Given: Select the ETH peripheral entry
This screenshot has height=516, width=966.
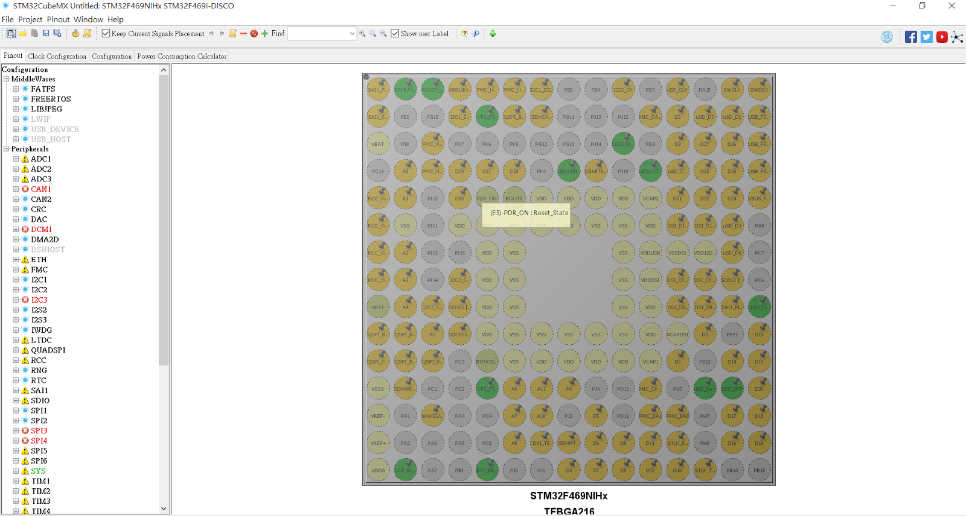Looking at the screenshot, I should click(x=39, y=260).
